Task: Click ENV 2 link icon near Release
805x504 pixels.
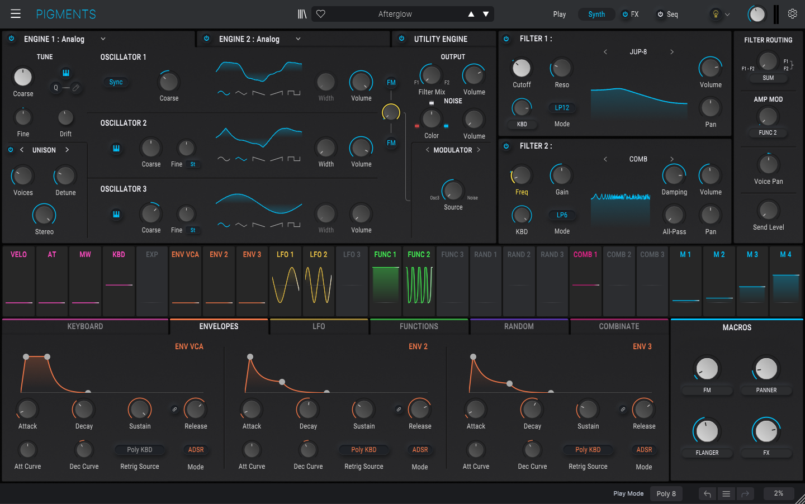Action: point(399,410)
